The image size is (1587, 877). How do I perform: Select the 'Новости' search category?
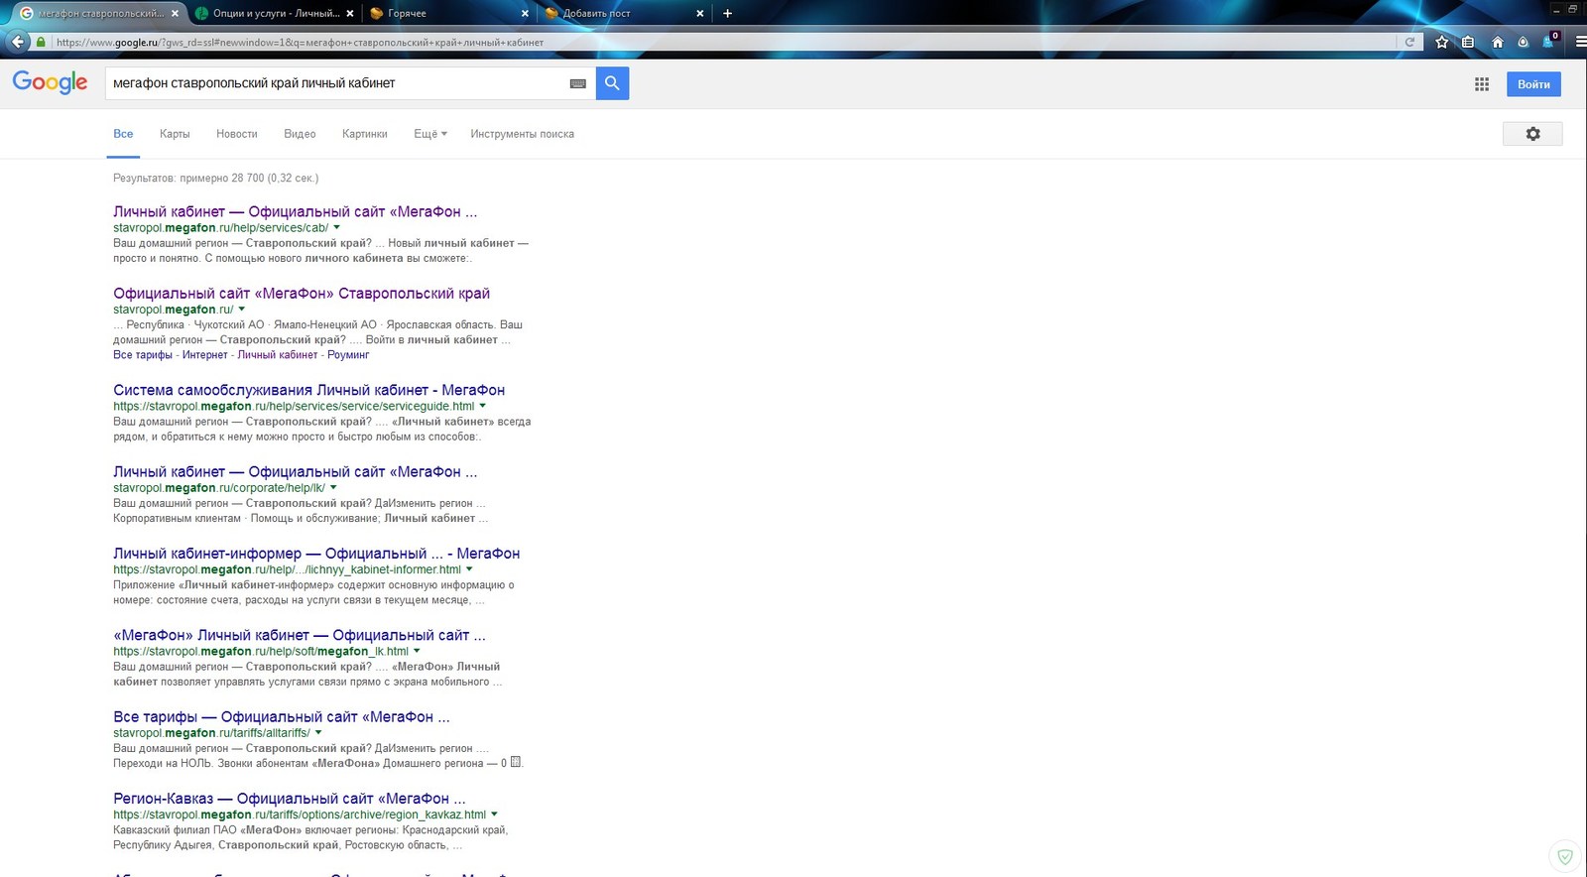click(x=237, y=134)
